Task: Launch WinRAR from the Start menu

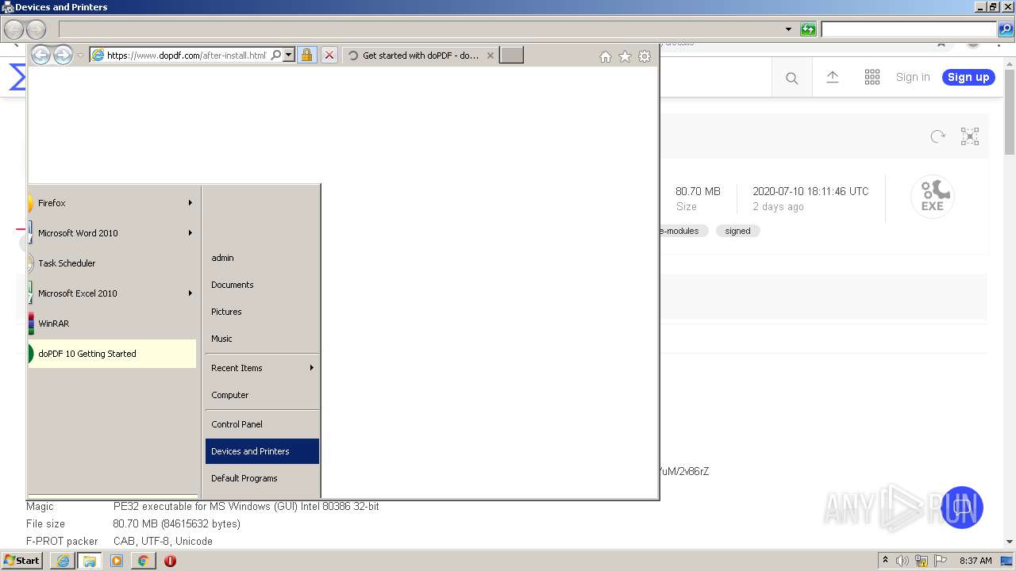Action: [112, 324]
